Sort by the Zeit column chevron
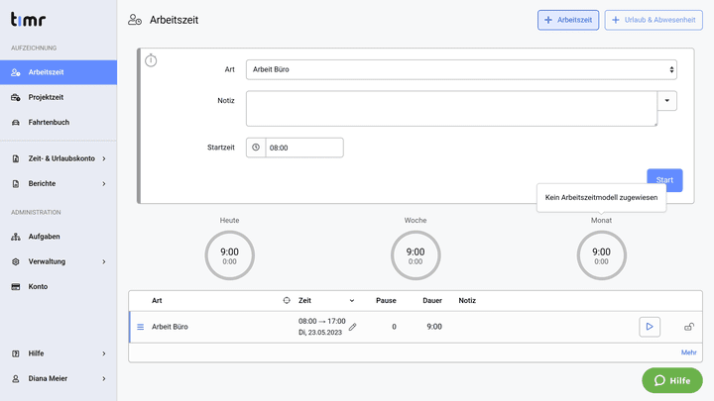Image resolution: width=714 pixels, height=401 pixels. click(351, 301)
